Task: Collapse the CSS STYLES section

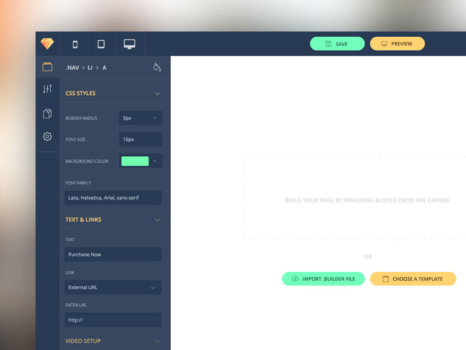Action: 157,93
